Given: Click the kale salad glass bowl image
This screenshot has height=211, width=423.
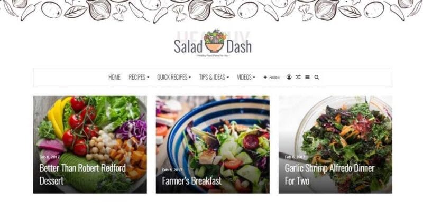Looking at the screenshot, I should 335,145.
